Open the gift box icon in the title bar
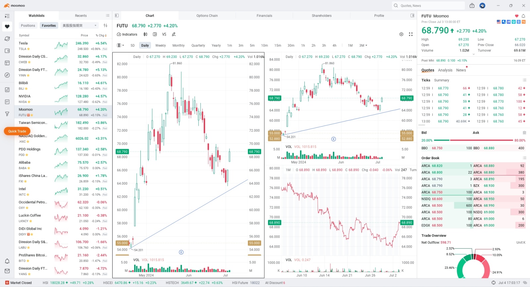Screen dimensions: 530x287 (472, 6)
